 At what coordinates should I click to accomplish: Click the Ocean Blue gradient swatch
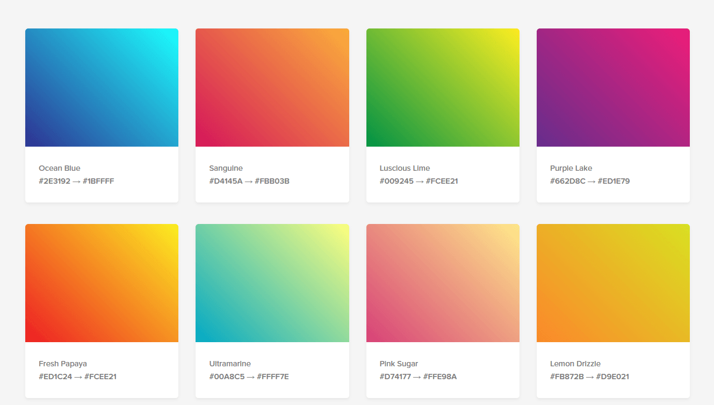[102, 88]
